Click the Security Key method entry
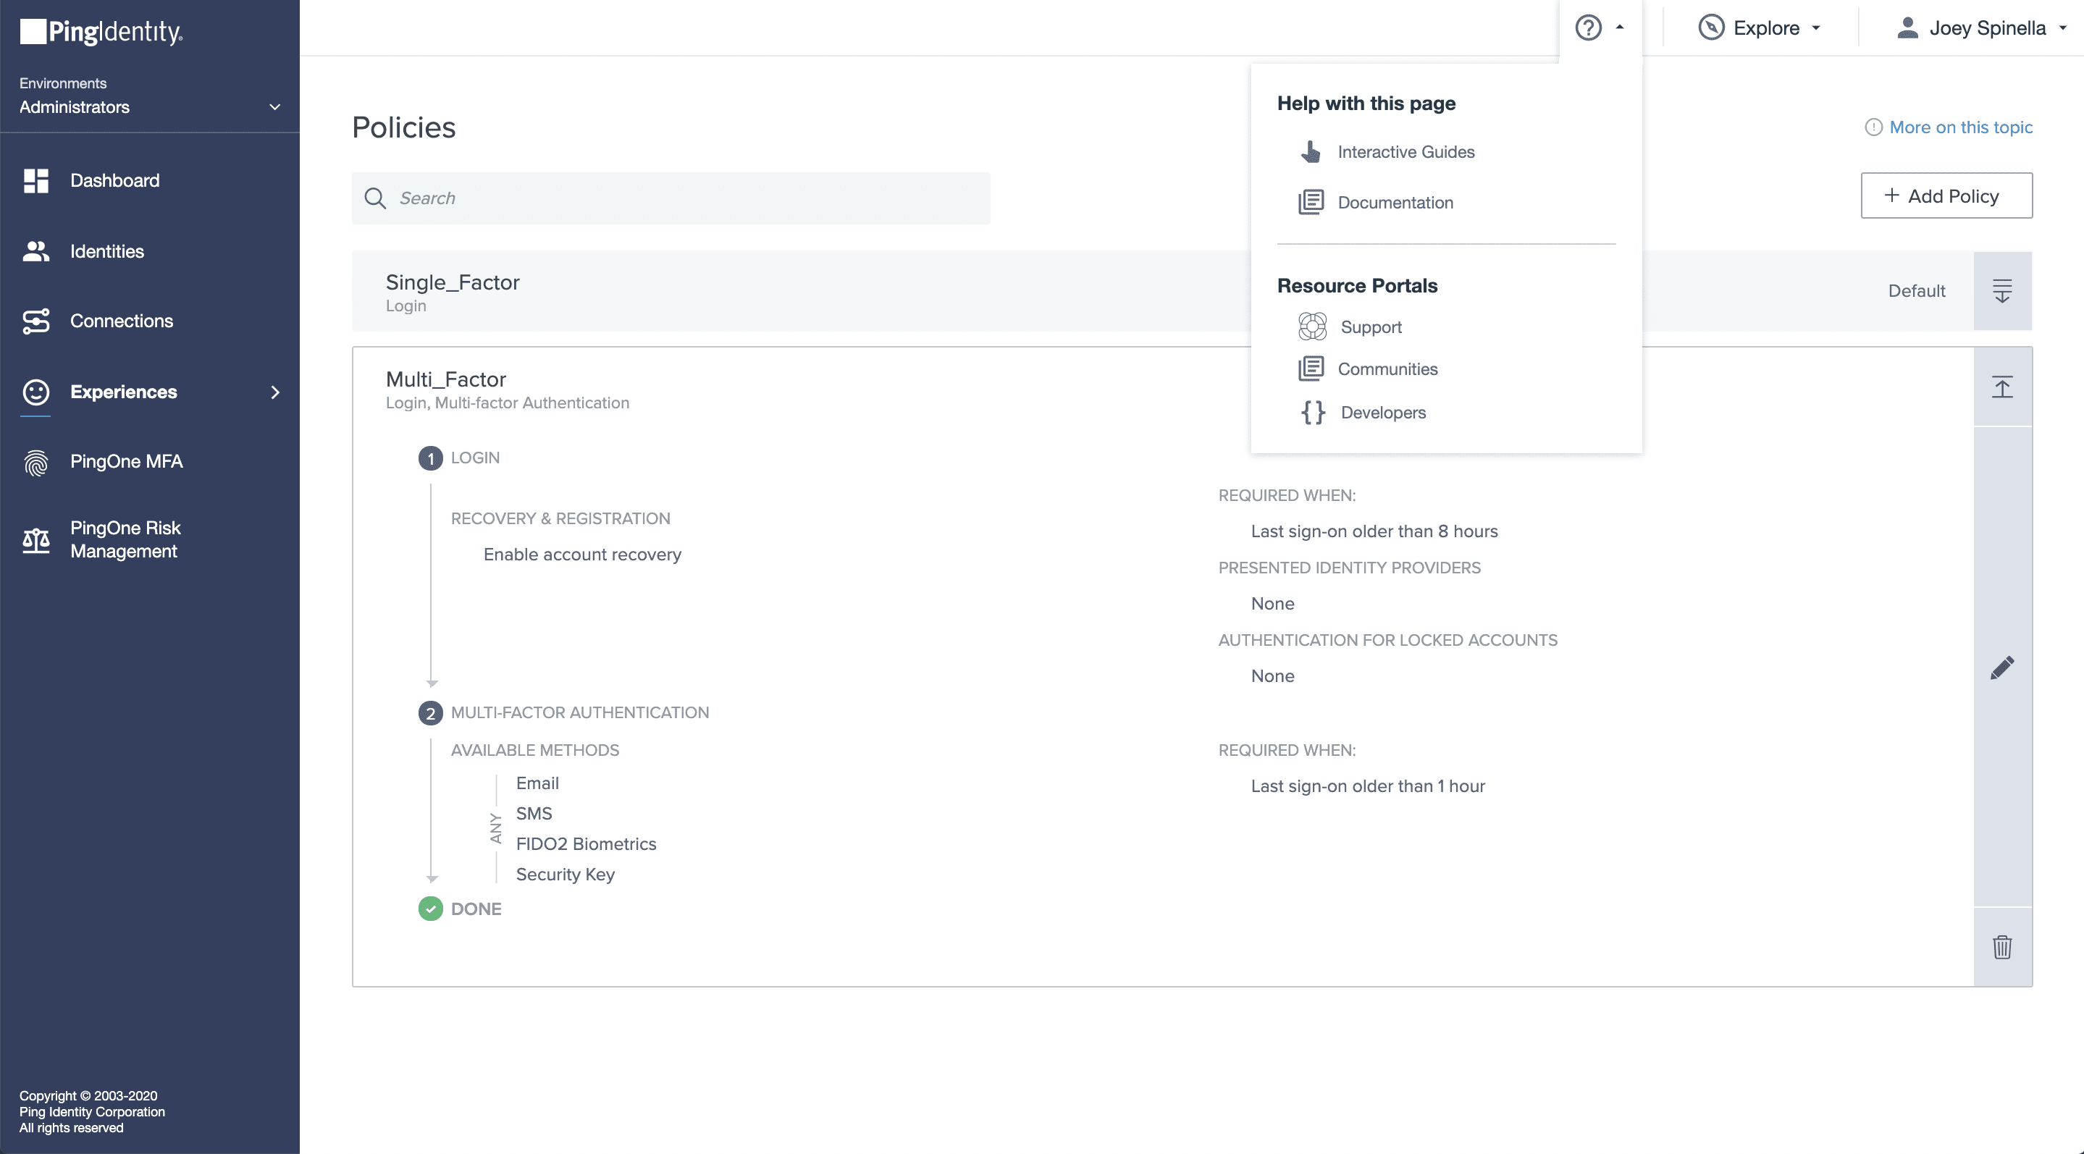The width and height of the screenshot is (2084, 1154). tap(565, 875)
